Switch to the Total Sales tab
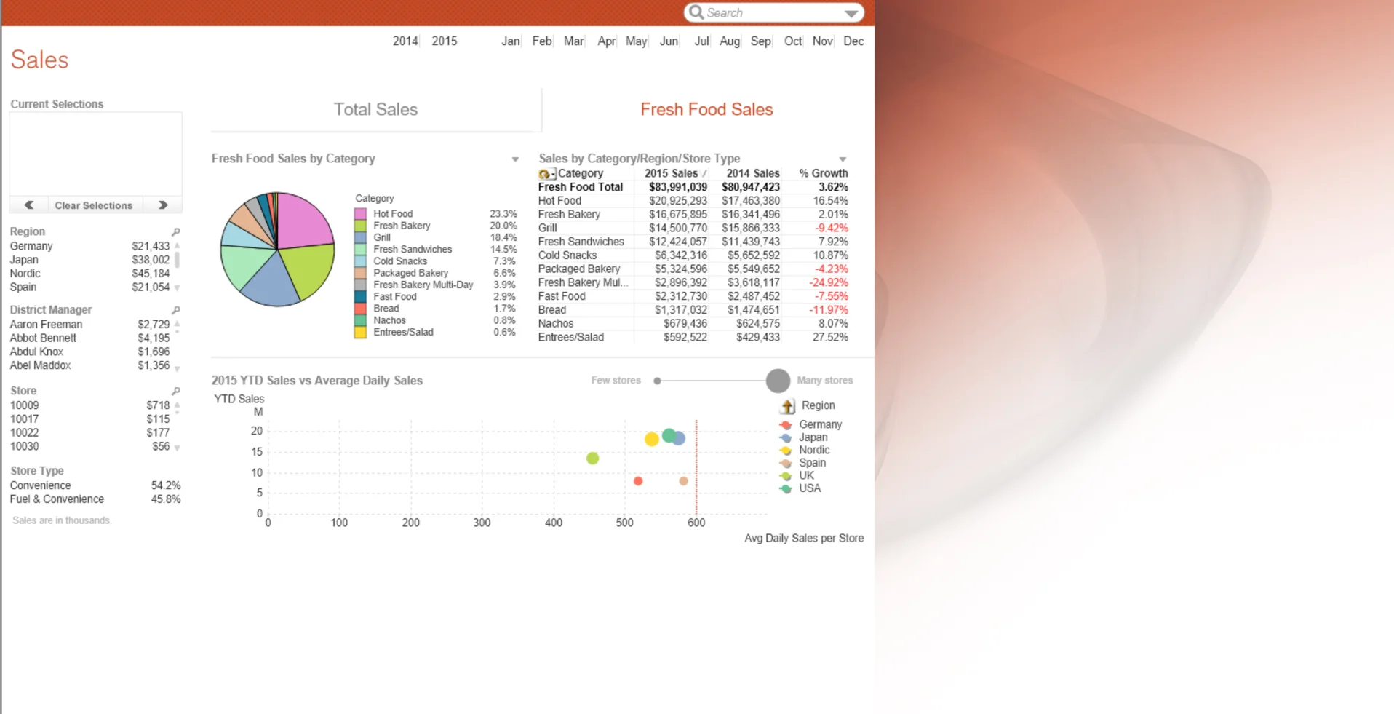This screenshot has width=1394, height=714. (375, 109)
